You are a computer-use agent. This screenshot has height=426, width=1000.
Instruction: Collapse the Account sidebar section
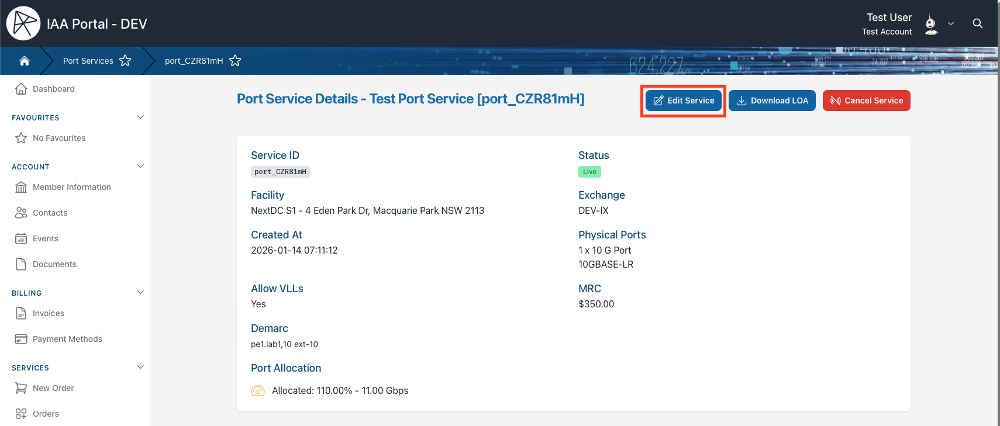140,166
